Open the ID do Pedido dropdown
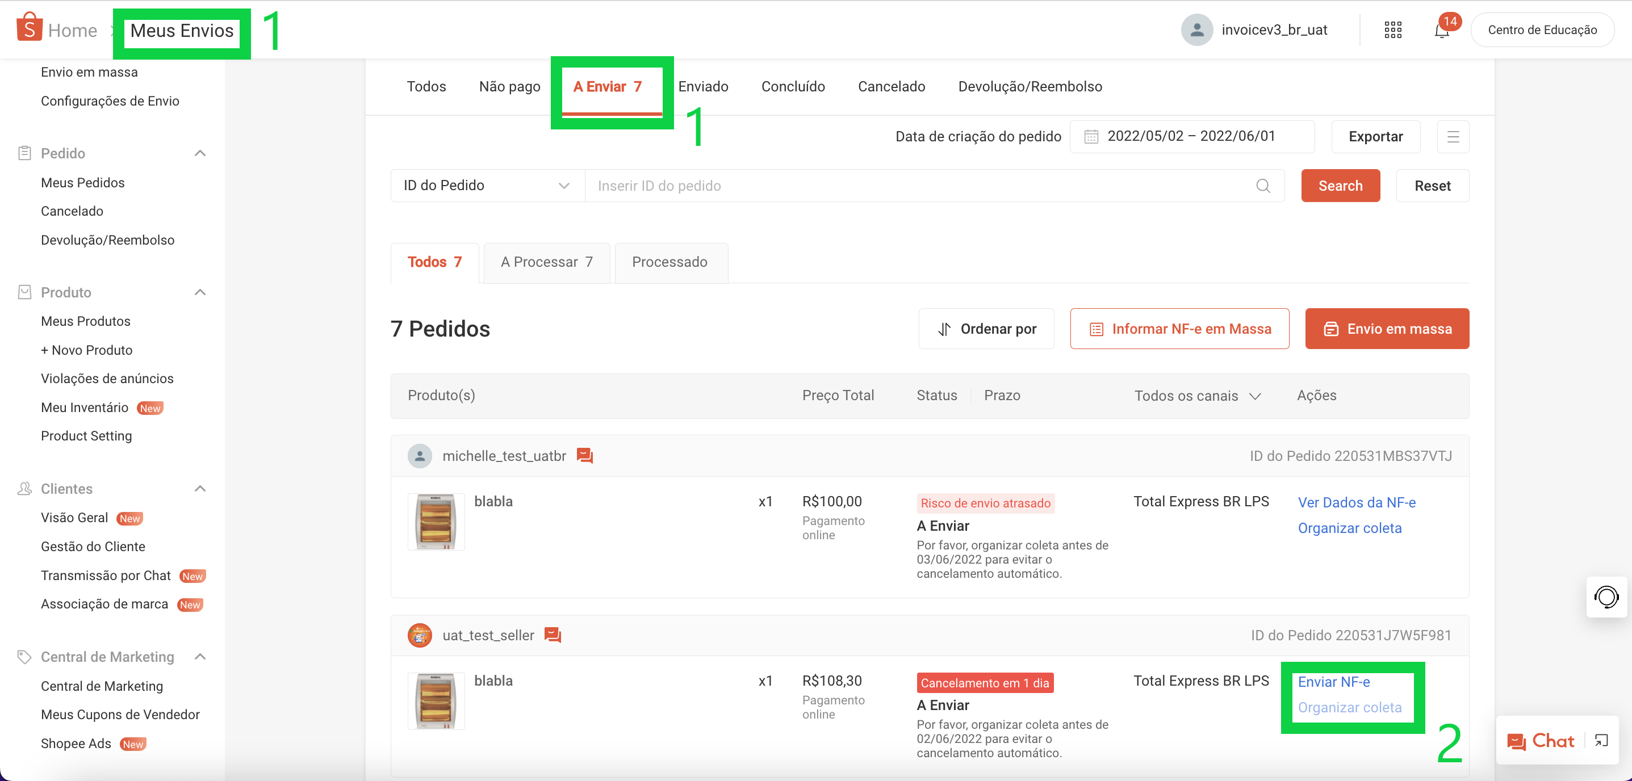This screenshot has height=781, width=1632. (x=487, y=185)
